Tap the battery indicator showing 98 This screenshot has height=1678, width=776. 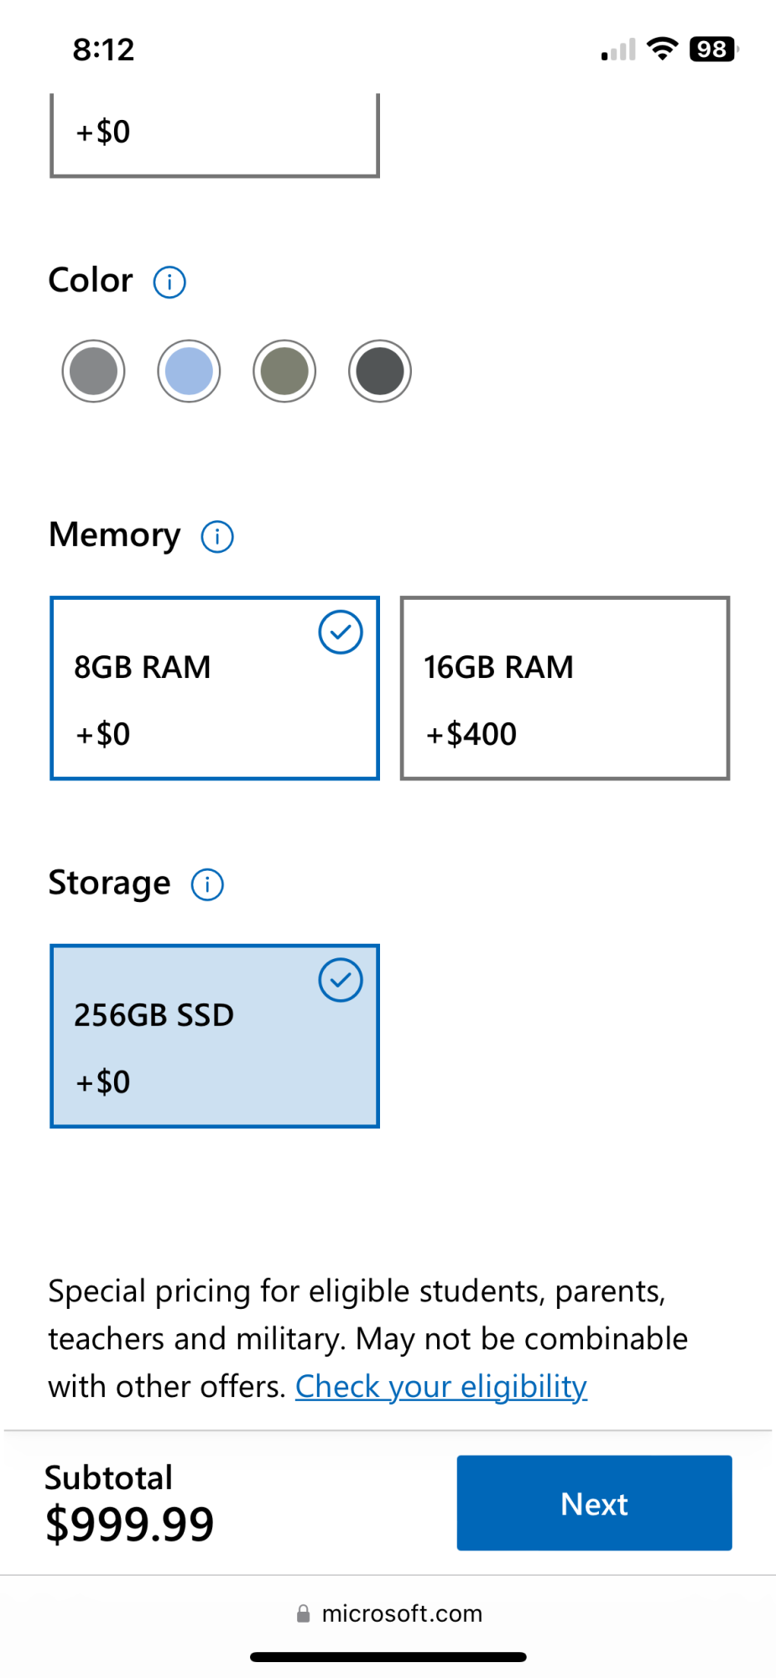[x=714, y=49]
